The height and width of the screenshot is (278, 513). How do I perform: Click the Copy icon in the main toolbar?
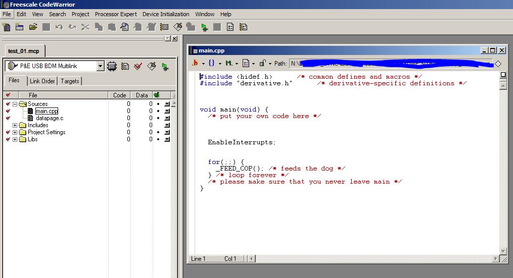[99, 27]
